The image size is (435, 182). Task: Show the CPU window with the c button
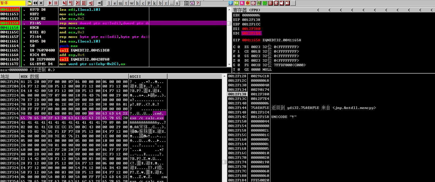(x=143, y=3)
